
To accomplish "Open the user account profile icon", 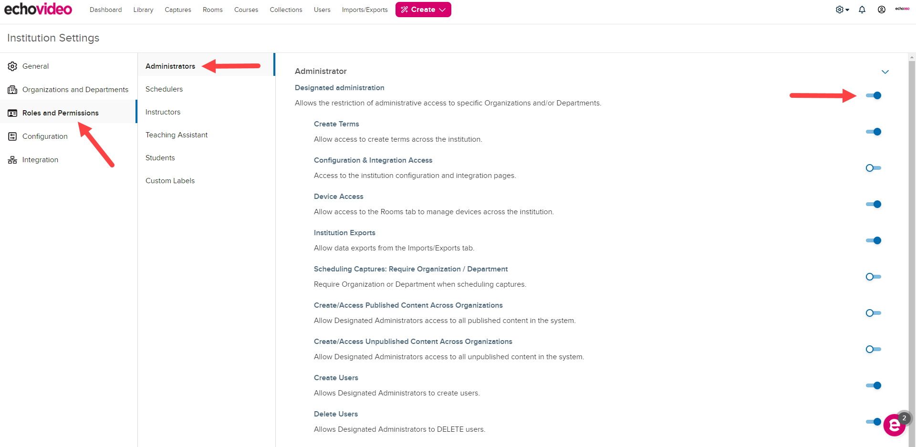I will click(x=881, y=10).
